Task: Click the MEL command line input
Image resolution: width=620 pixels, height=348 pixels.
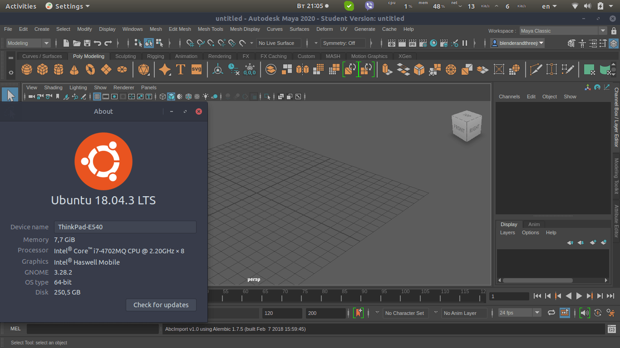Action: (93, 329)
